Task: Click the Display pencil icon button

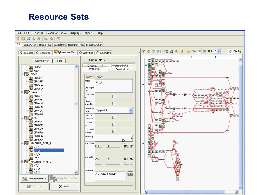Action: click(x=230, y=51)
